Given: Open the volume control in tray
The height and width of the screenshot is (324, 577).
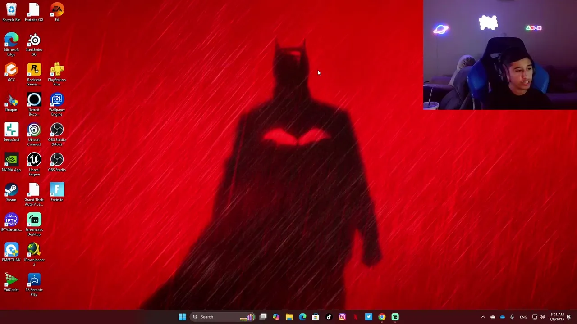Looking at the screenshot, I should coord(542,317).
